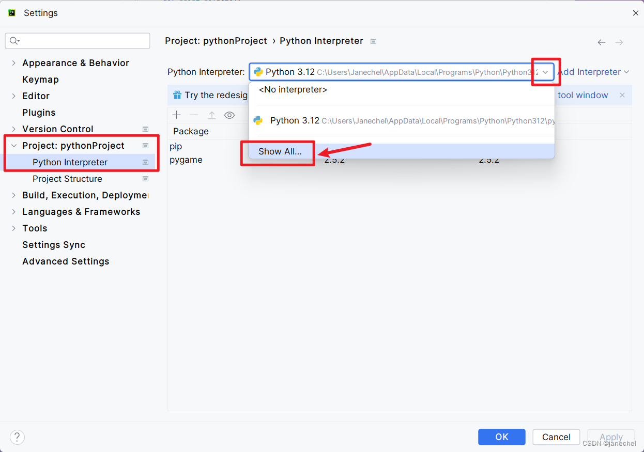644x452 pixels.
Task: Click the gift icon in the banner
Action: click(x=177, y=95)
